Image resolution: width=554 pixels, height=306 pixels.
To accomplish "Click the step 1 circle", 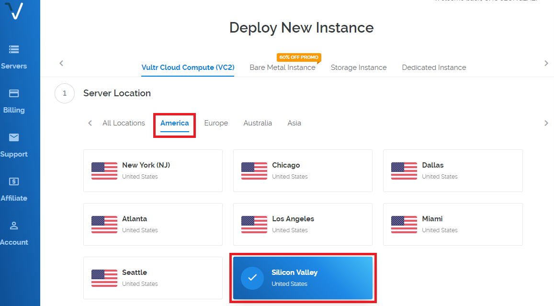I will point(65,93).
